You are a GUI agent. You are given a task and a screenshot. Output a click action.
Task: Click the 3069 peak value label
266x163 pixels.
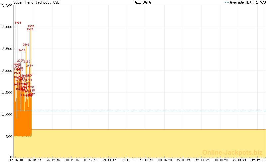coord(18,23)
